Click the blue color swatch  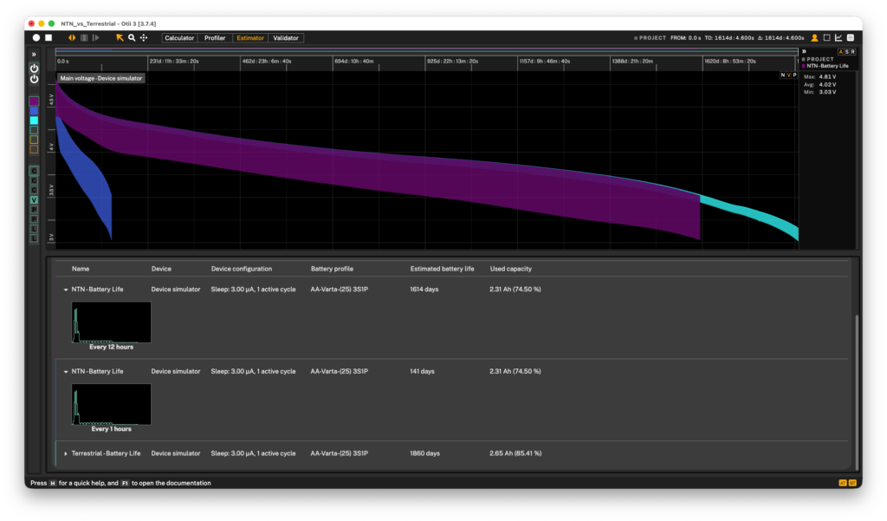coord(34,111)
